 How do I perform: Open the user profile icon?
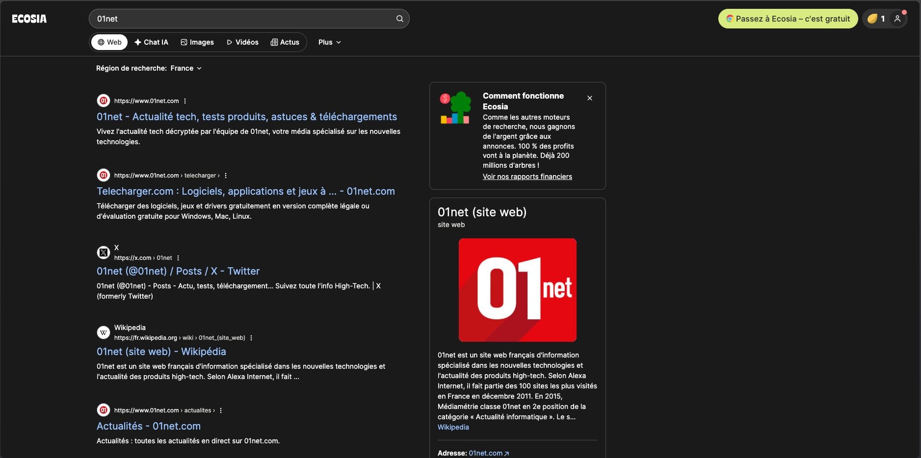point(897,19)
